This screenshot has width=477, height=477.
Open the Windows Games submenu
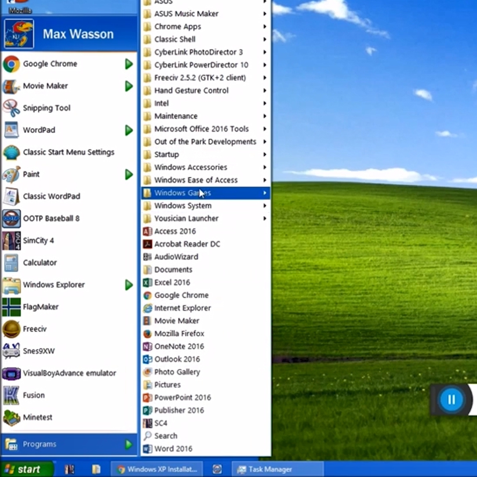coord(206,193)
